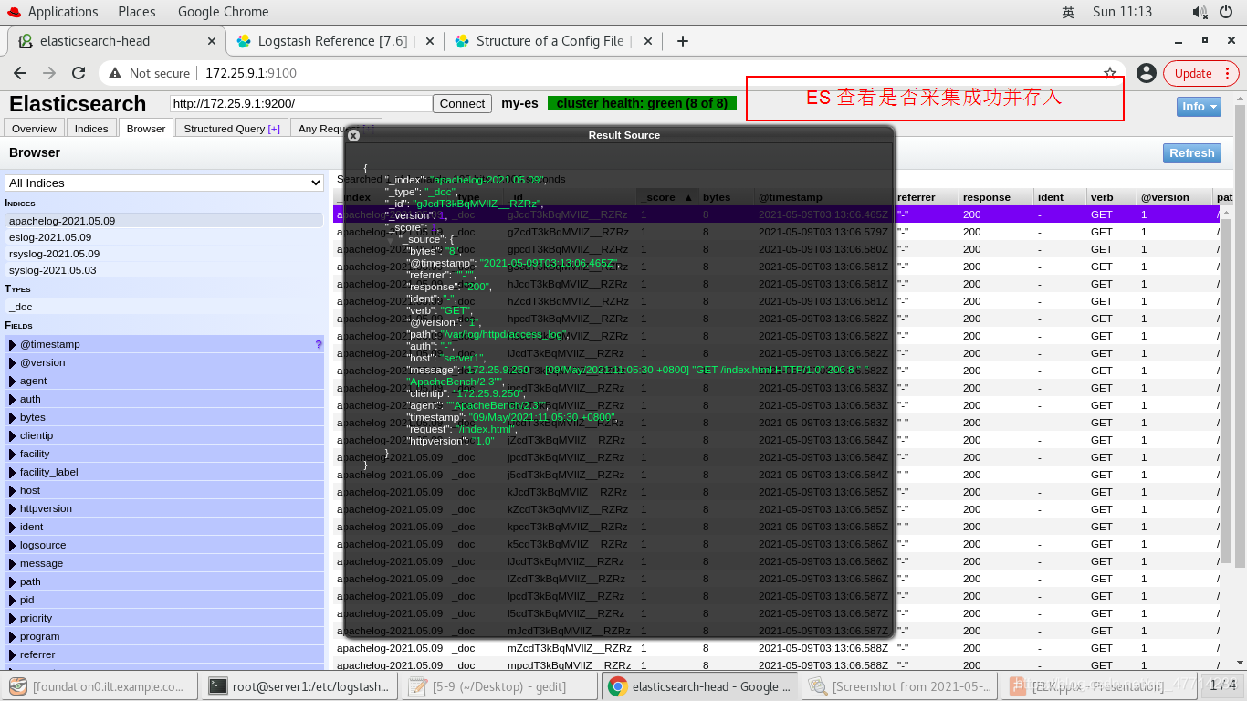Screen dimensions: 1247x701
Task: Sort by the verb column header
Action: 1111,197
